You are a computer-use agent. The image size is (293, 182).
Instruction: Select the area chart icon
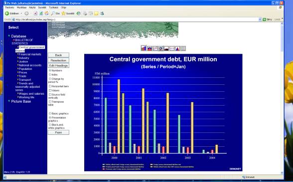tap(166, 49)
